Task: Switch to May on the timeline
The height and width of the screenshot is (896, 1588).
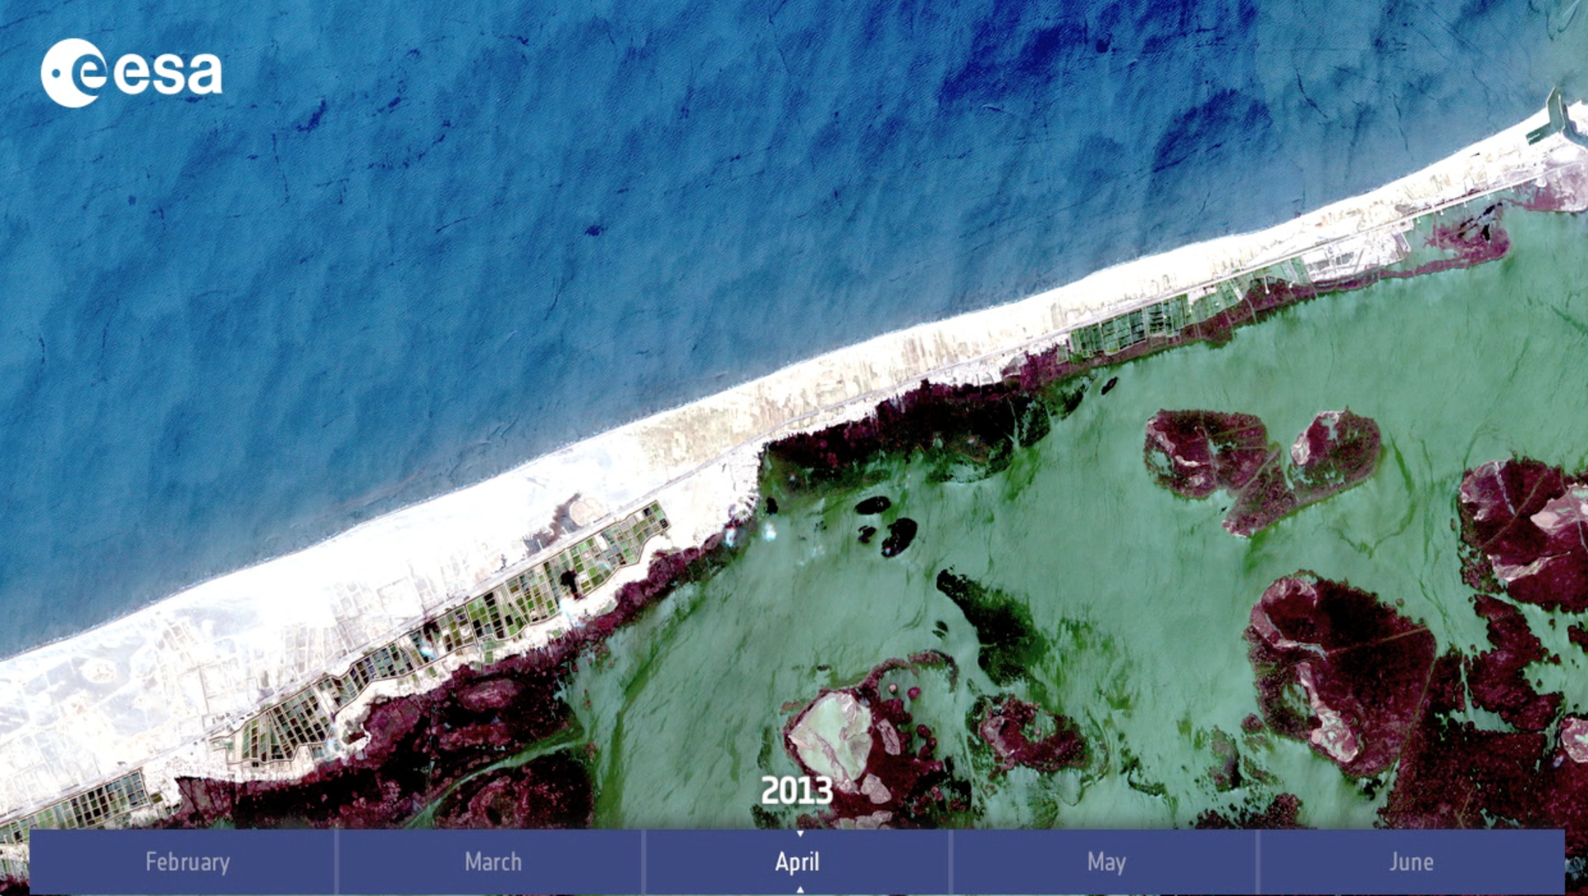Action: [x=1106, y=862]
